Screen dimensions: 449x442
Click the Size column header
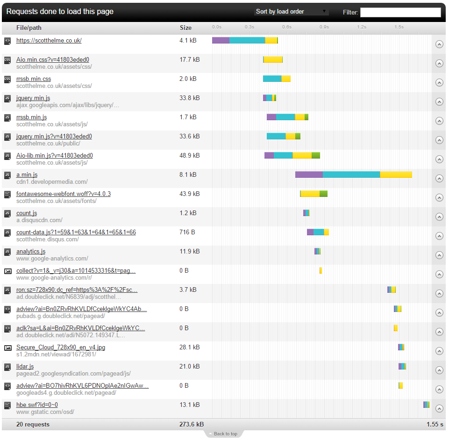coord(185,28)
